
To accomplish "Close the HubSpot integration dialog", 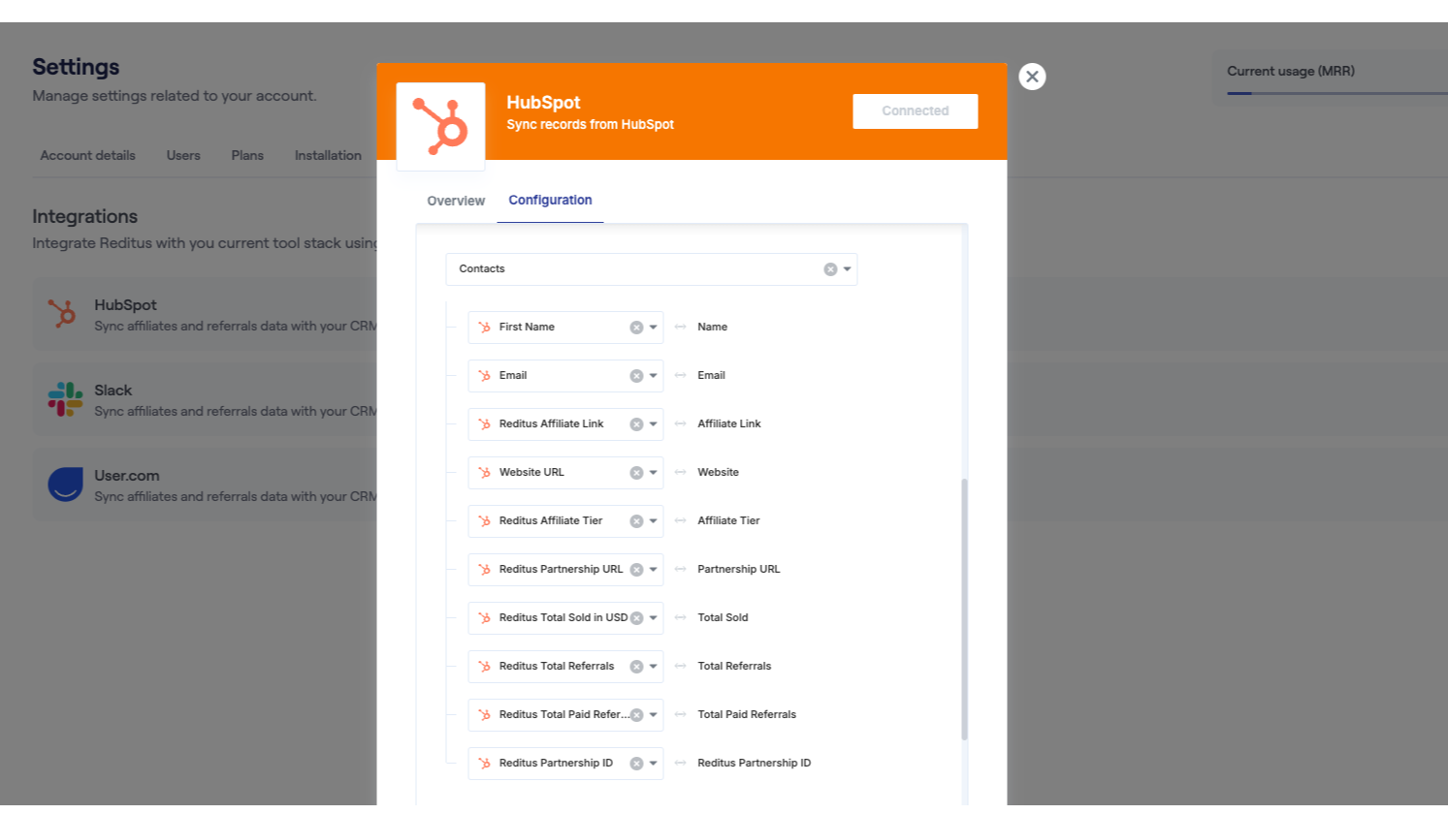I will [x=1032, y=77].
